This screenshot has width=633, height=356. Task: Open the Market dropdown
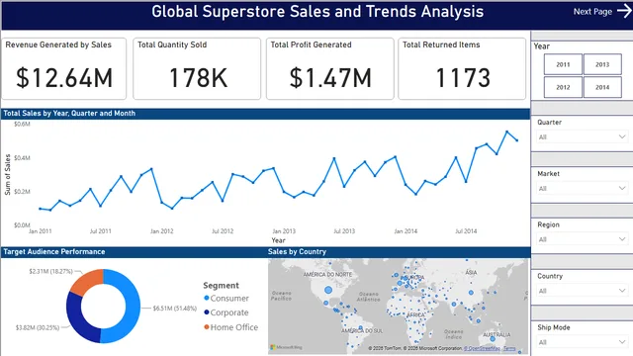[x=582, y=188]
